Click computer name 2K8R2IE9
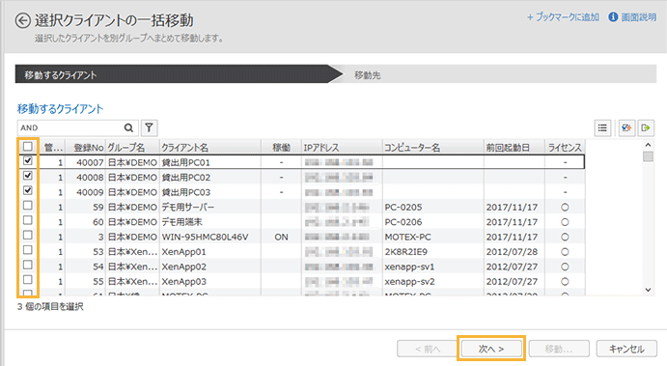Viewport: 667px width, 366px height. pyautogui.click(x=405, y=252)
